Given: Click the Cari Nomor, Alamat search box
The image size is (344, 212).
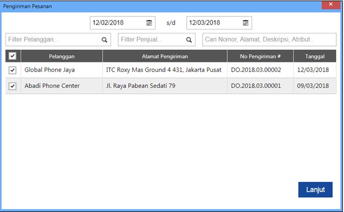Looking at the screenshot, I should coord(269,39).
